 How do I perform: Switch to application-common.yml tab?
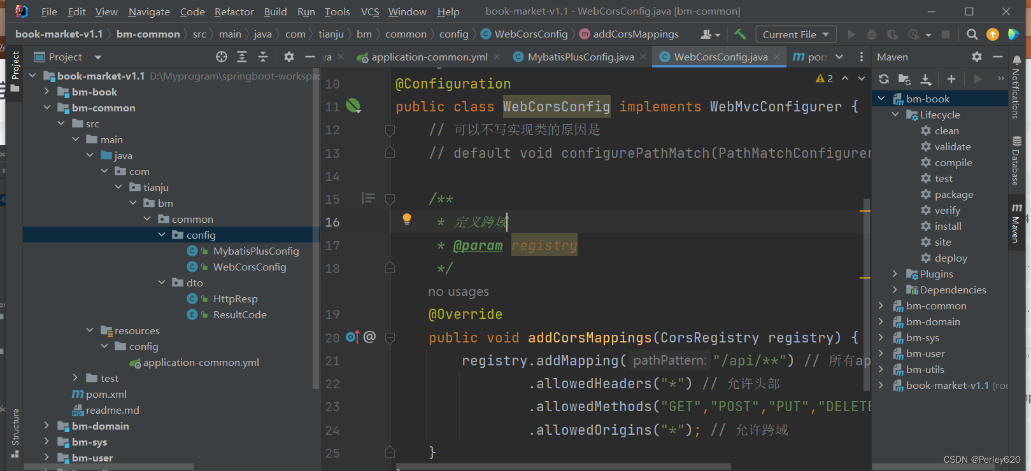(429, 57)
